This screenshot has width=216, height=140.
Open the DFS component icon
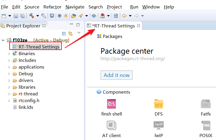coord(159,104)
